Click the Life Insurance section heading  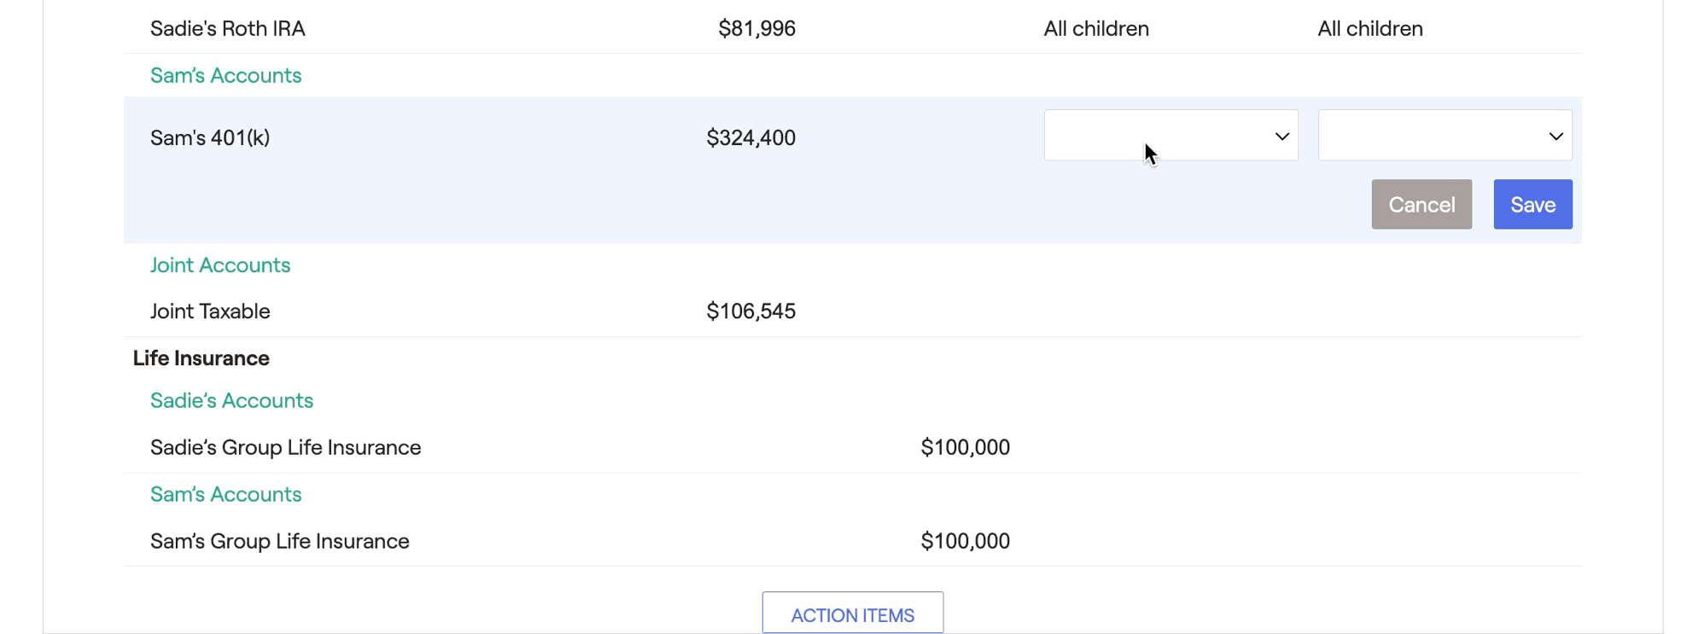pos(201,358)
